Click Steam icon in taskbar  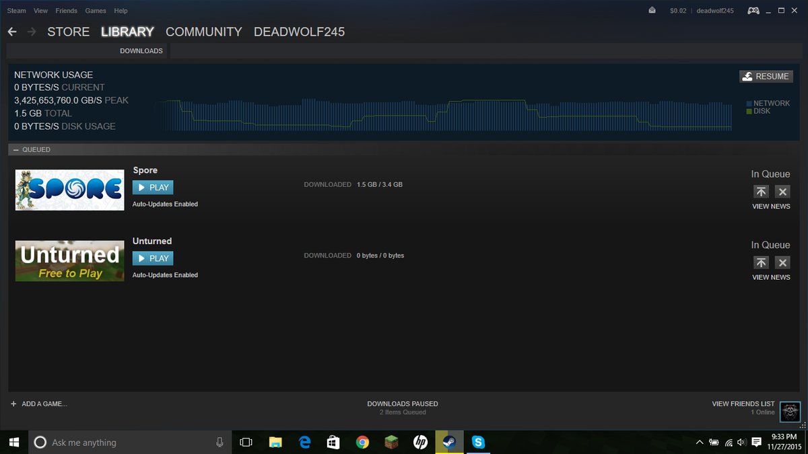[x=449, y=442]
